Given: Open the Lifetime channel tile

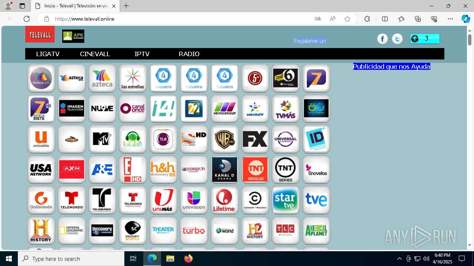Looking at the screenshot, I should click(224, 200).
